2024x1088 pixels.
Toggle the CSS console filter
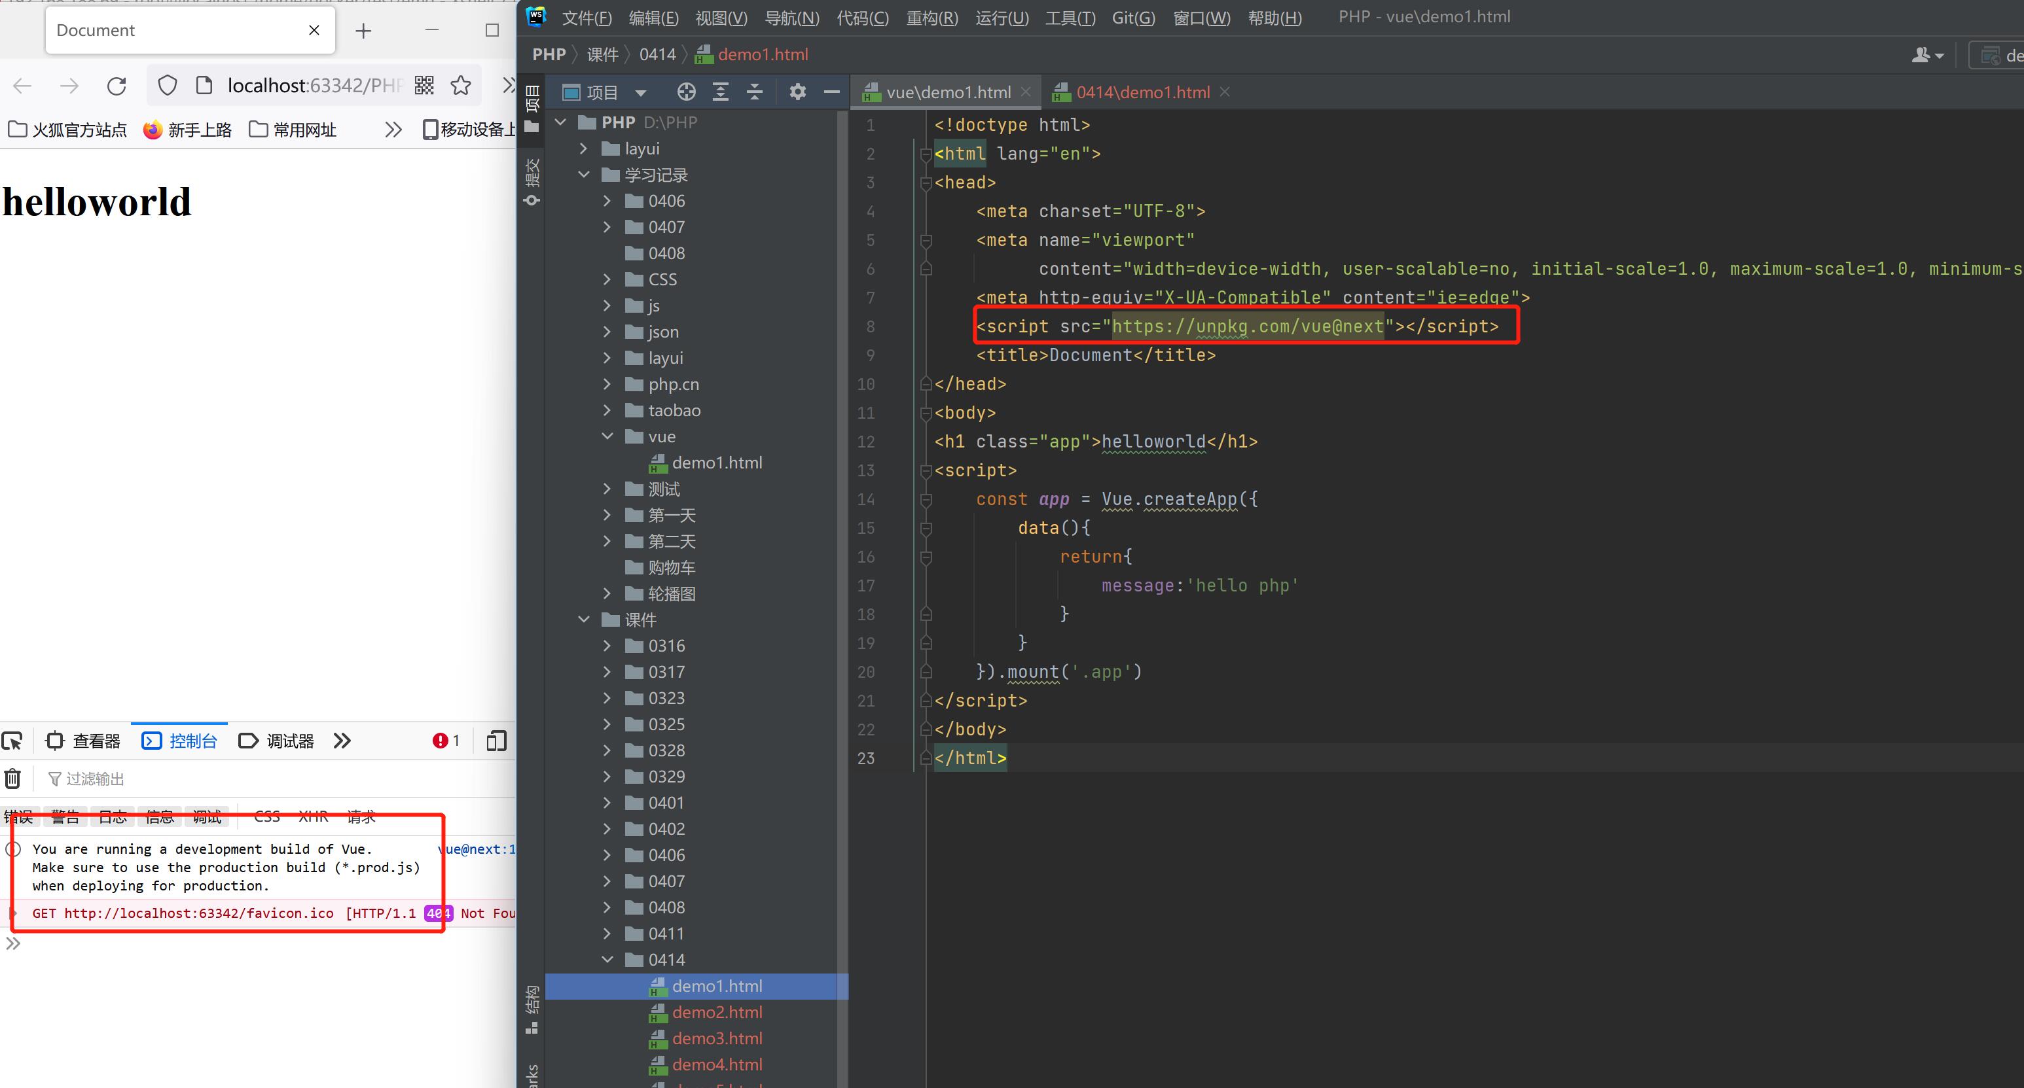(267, 817)
